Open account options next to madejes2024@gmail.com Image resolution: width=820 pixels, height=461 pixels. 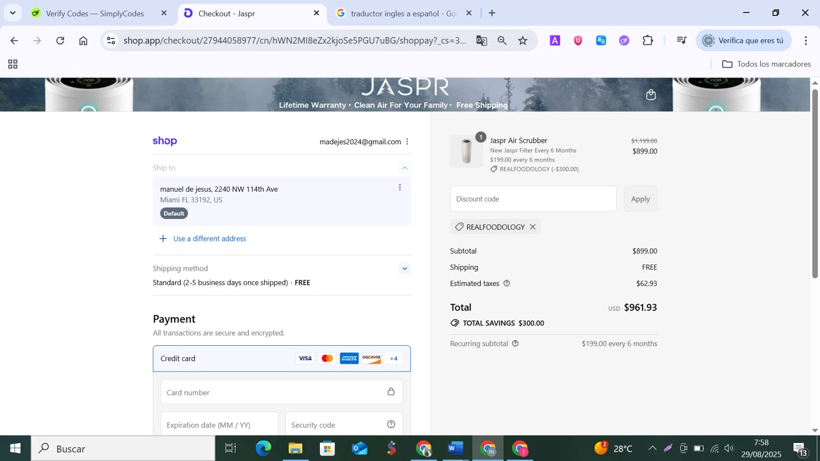[407, 141]
